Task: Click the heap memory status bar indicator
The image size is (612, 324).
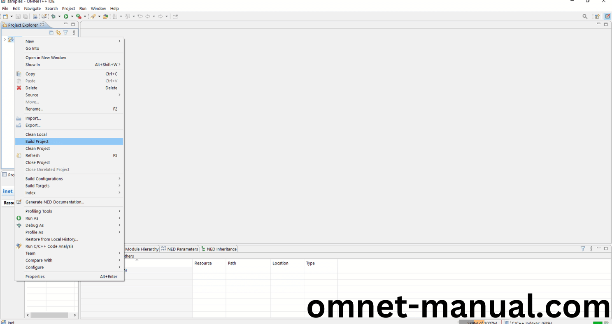Action: pos(480,323)
